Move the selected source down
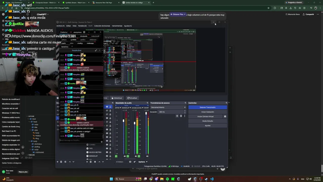Image resolution: width=323 pixels, height=182 pixels. (x=103, y=162)
